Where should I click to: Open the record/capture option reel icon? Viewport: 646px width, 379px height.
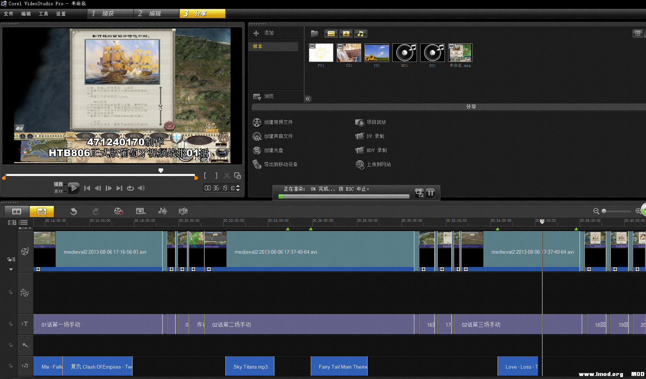118,211
